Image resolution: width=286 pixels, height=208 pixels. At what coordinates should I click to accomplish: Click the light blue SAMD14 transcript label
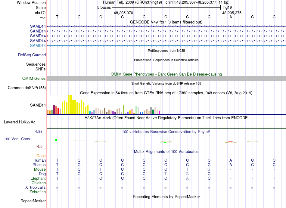[x=38, y=45]
